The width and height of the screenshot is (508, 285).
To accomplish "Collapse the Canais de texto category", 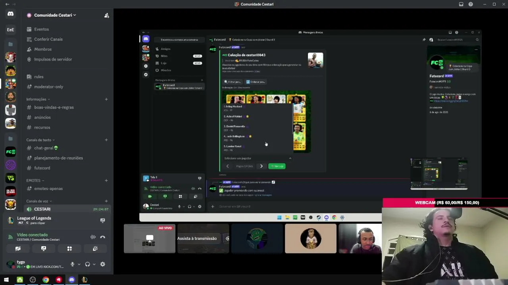I will point(40,140).
